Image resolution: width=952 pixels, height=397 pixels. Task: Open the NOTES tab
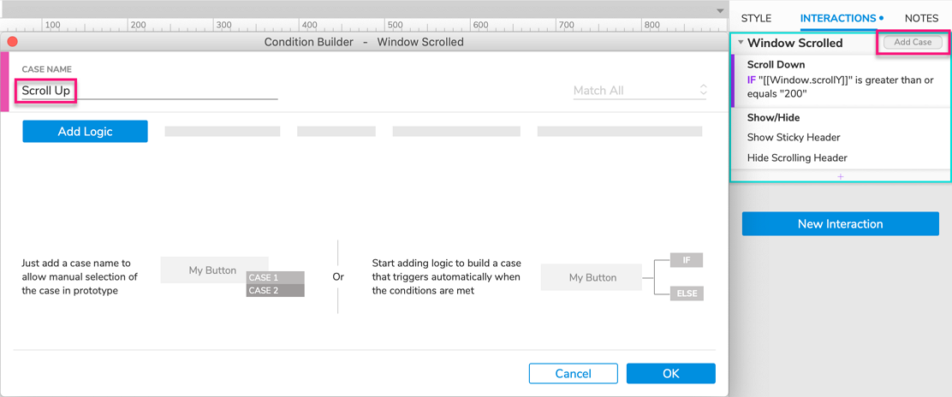pos(921,18)
